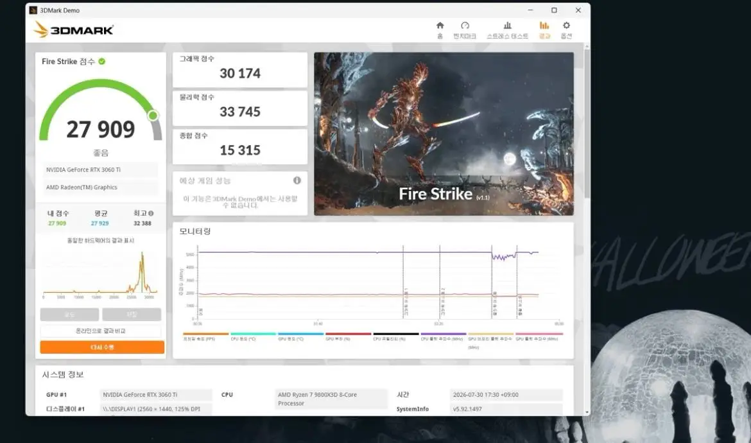Click the Fire Strike preview image

click(x=444, y=134)
